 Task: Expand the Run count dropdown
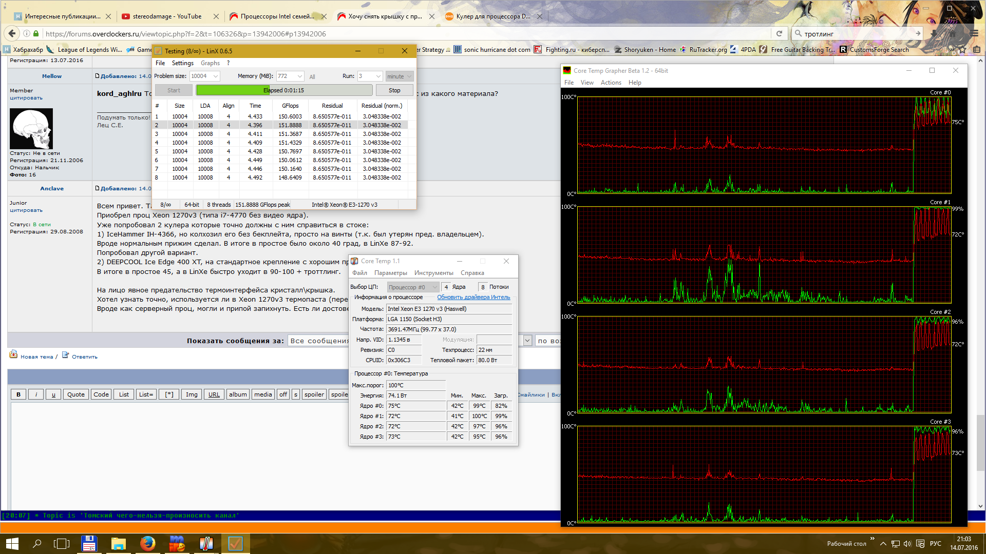click(378, 76)
